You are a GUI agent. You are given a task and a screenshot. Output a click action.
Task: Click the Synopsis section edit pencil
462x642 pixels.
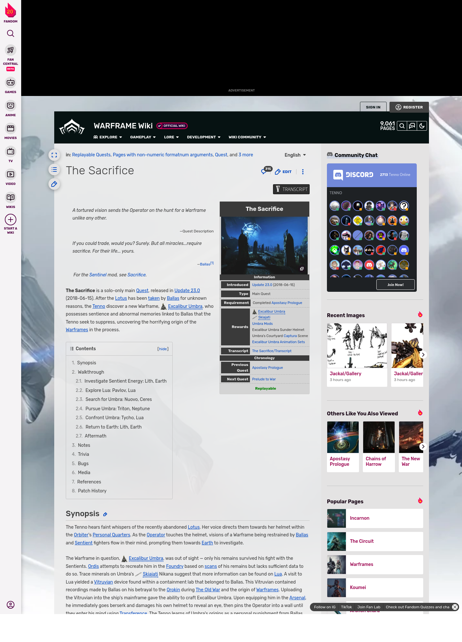tap(105, 514)
